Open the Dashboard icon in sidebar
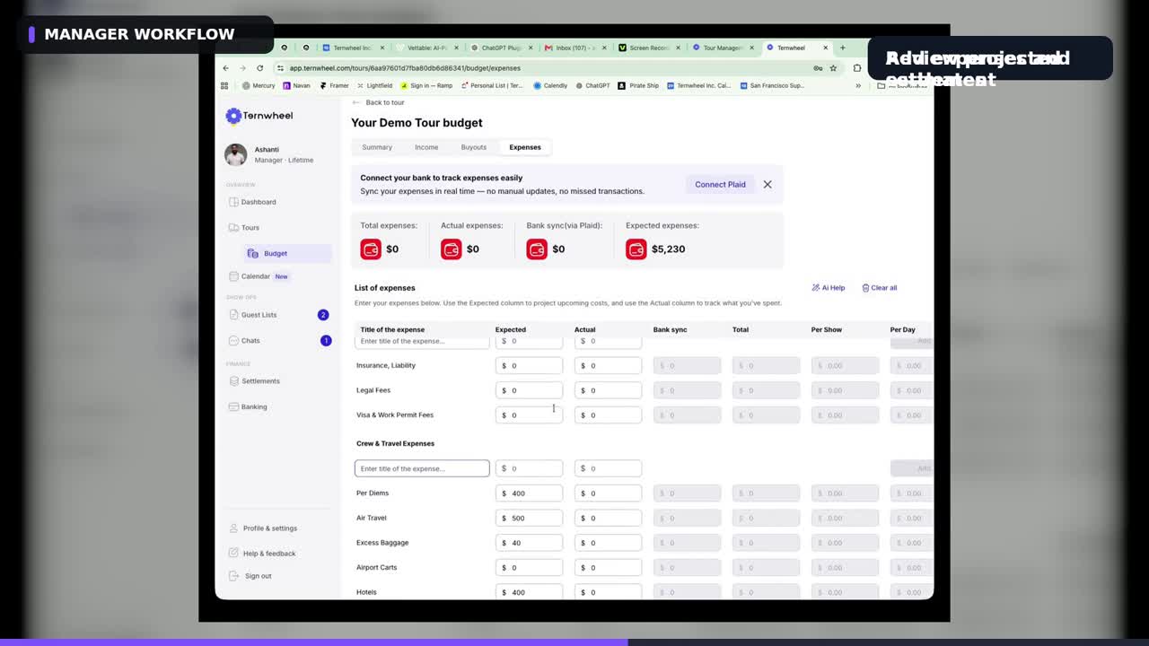 point(233,202)
